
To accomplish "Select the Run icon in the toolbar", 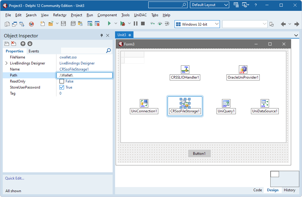I will (109, 23).
